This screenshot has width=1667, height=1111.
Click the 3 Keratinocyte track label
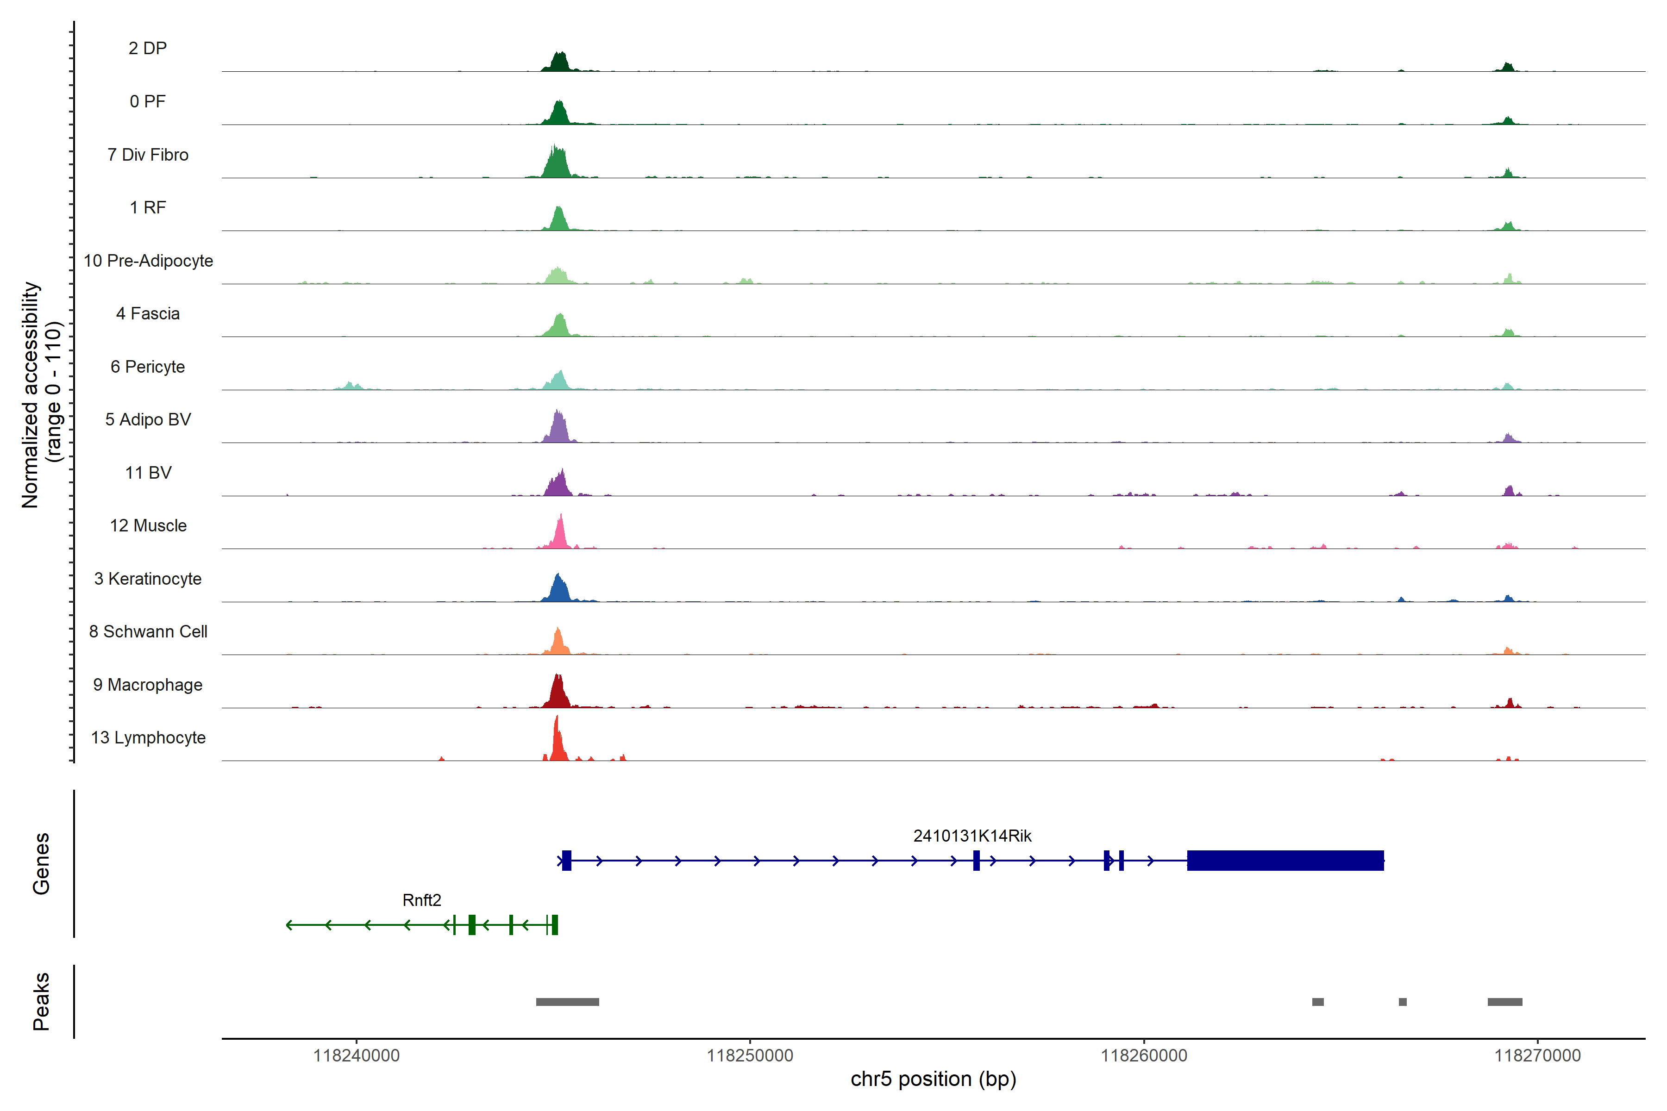coord(147,579)
